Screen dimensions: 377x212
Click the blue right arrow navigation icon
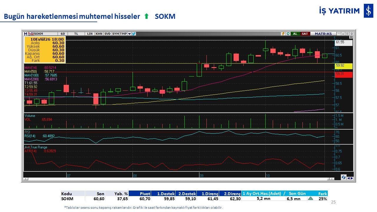coord(352,178)
